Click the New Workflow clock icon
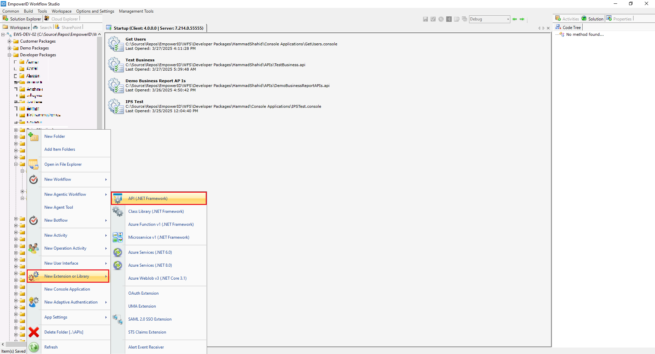655x354 pixels. [x=33, y=179]
